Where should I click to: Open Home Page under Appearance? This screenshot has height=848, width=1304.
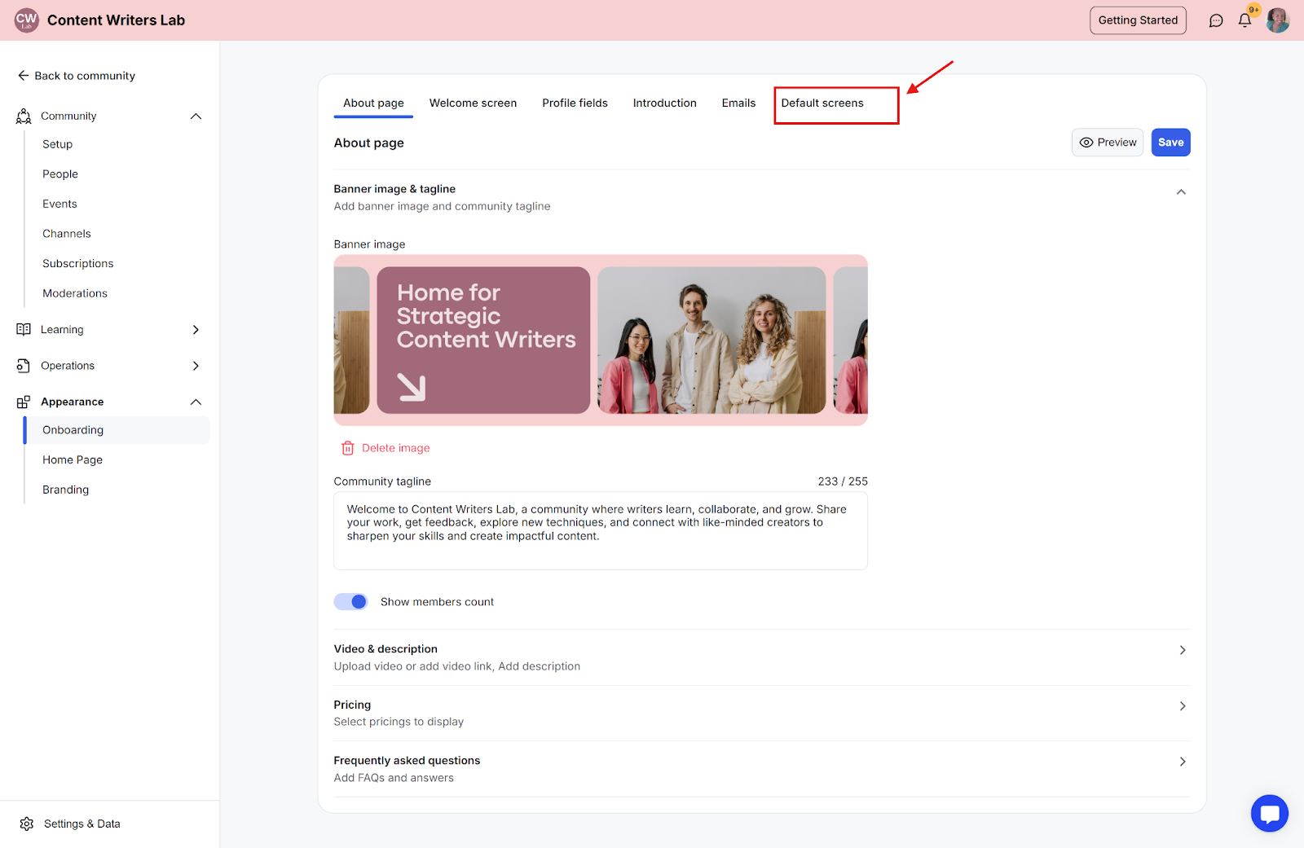(x=73, y=460)
